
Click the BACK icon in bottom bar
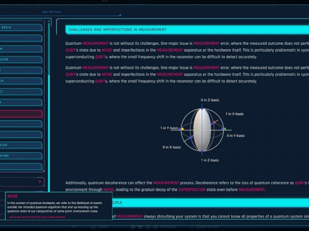(x=93, y=227)
